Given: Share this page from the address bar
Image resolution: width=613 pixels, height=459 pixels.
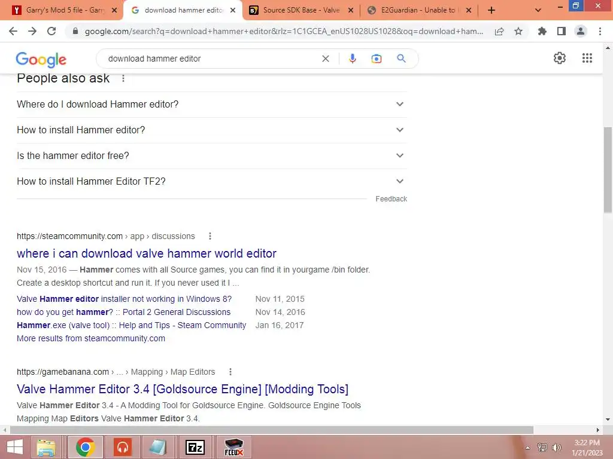Looking at the screenshot, I should (x=499, y=31).
